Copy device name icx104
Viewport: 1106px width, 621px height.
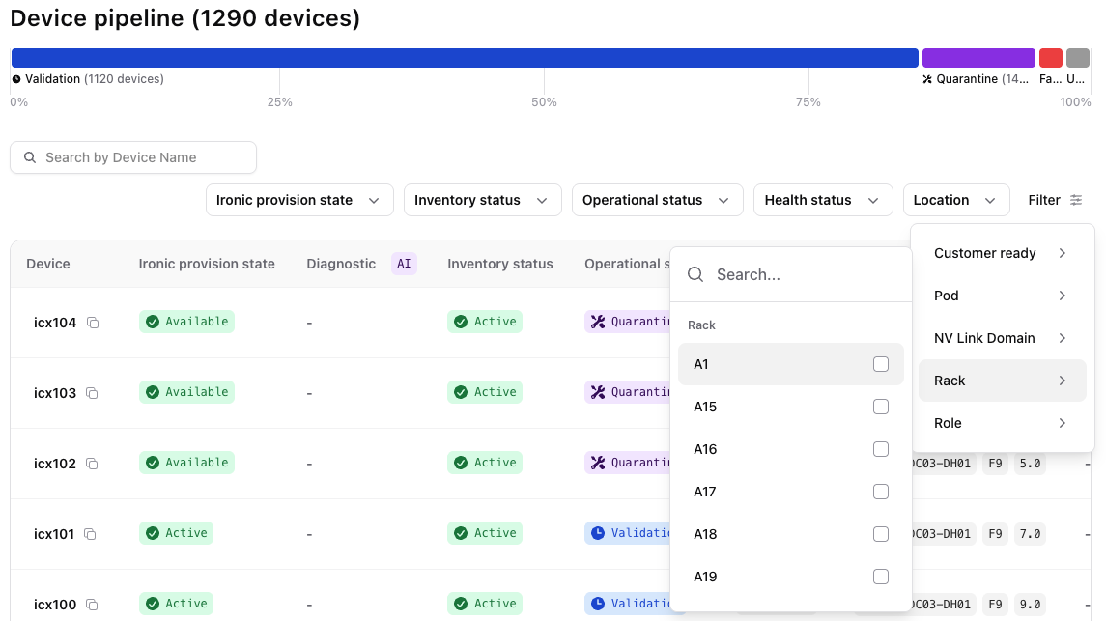click(x=93, y=323)
